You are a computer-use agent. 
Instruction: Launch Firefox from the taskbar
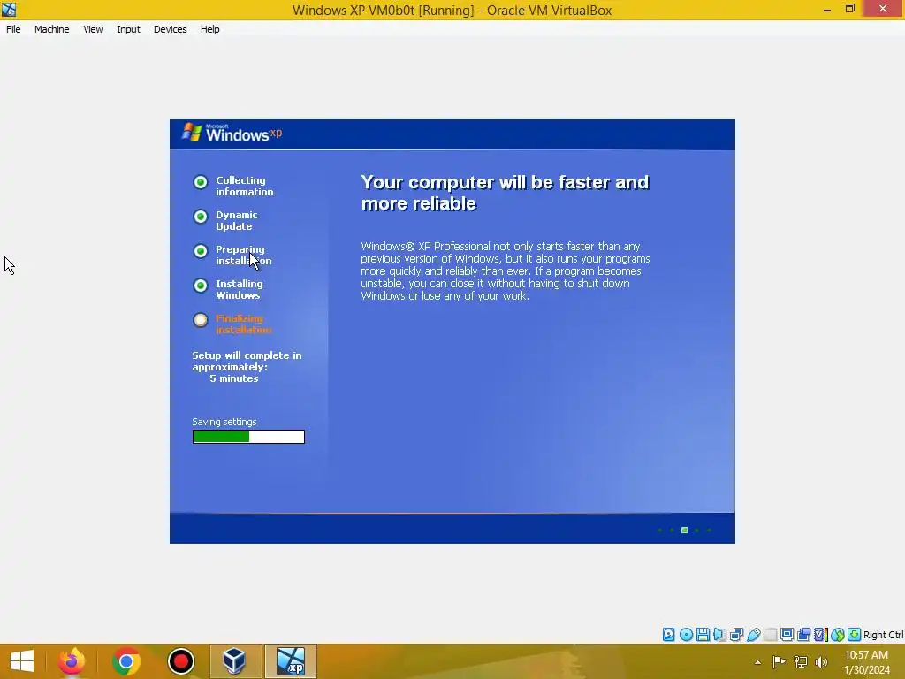point(72,661)
